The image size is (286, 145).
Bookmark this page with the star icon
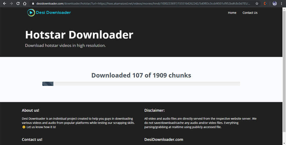[257, 4]
